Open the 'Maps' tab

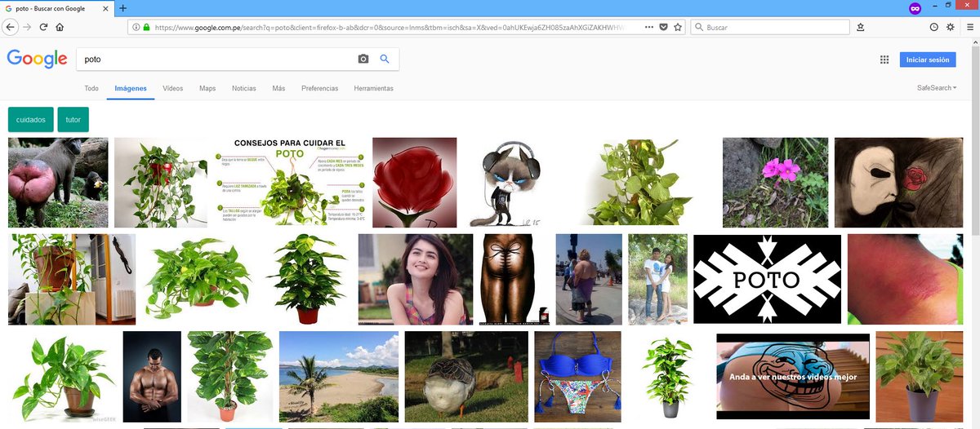(207, 88)
